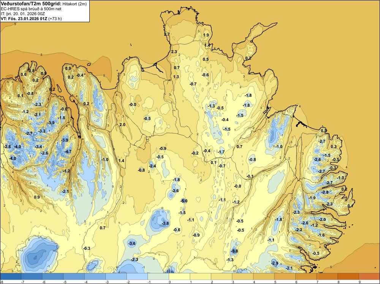Click the 'IT: þri. 20. 01. 2026 00Z' line
This screenshot has width=380, height=284.
pos(23,14)
